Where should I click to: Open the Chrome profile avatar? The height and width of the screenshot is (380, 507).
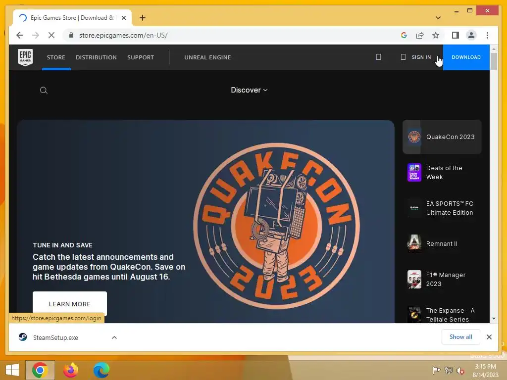471,35
